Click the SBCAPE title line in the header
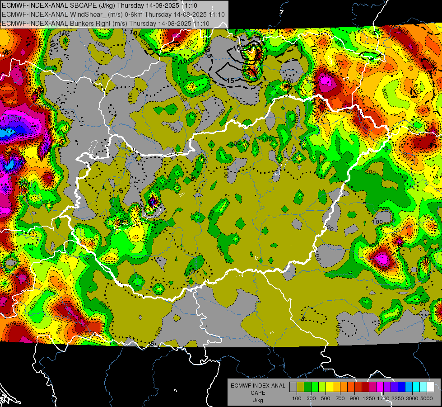 click(x=100, y=5)
